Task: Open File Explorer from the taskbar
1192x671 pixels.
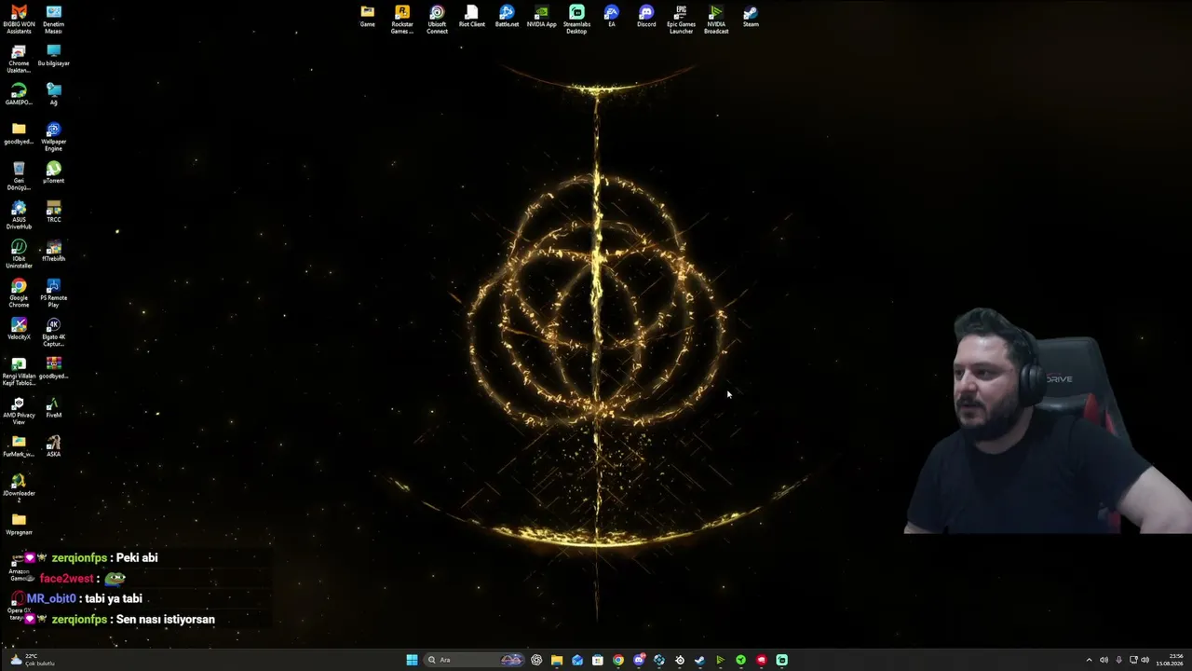Action: click(x=557, y=660)
